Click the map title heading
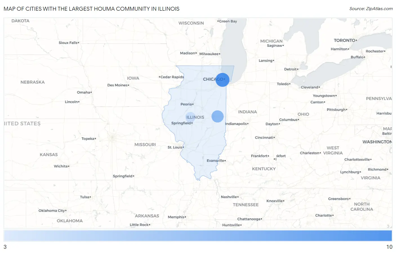This screenshot has width=396, height=253. click(92, 9)
